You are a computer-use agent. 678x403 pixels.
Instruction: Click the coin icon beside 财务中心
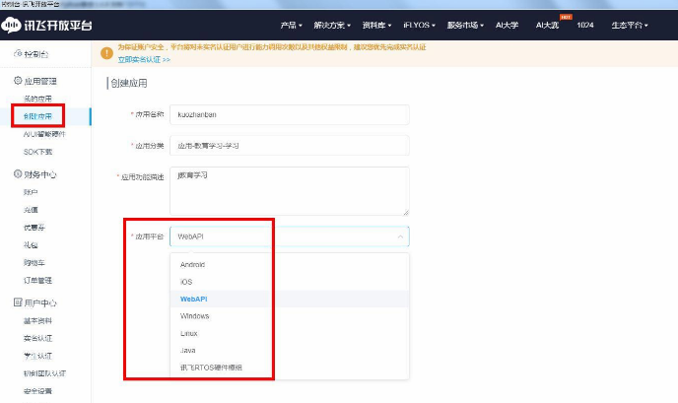click(18, 173)
